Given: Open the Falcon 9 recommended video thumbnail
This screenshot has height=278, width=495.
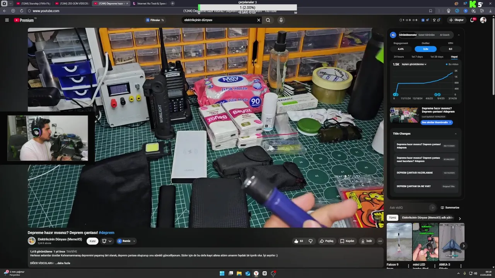Looking at the screenshot, I should click(399, 242).
